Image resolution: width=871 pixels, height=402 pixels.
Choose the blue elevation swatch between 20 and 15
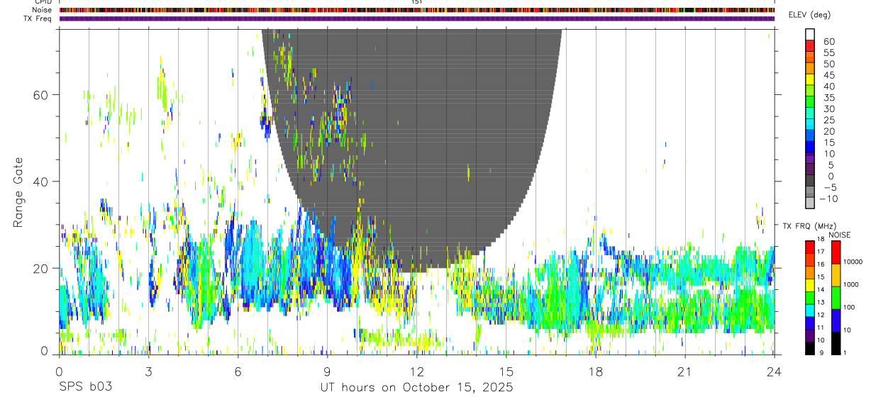[x=810, y=135]
